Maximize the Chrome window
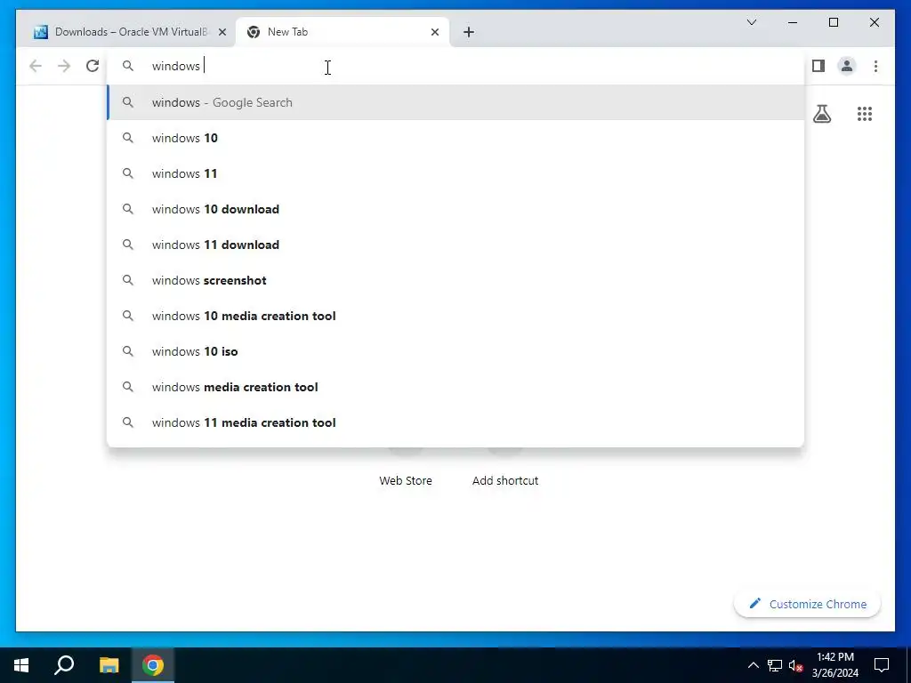 coord(833,22)
